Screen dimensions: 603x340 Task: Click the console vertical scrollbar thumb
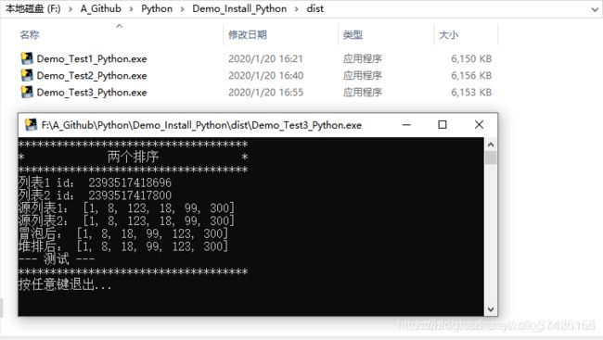coord(491,157)
